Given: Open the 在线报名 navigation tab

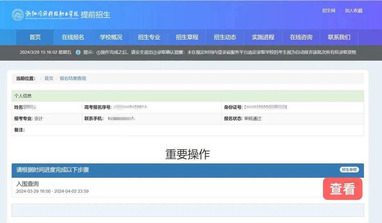Looking at the screenshot, I should (x=73, y=37).
